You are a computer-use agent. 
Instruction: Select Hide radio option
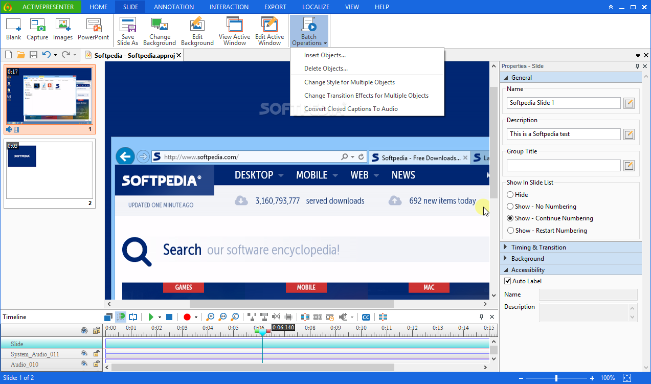pyautogui.click(x=518, y=195)
